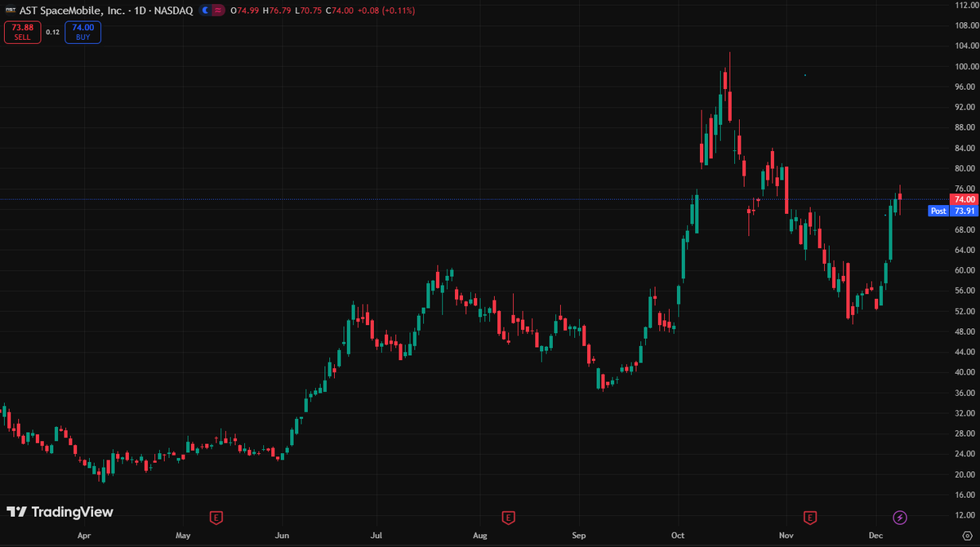Click the moon post-market session icon
This screenshot has height=547, width=980.
pyautogui.click(x=205, y=11)
